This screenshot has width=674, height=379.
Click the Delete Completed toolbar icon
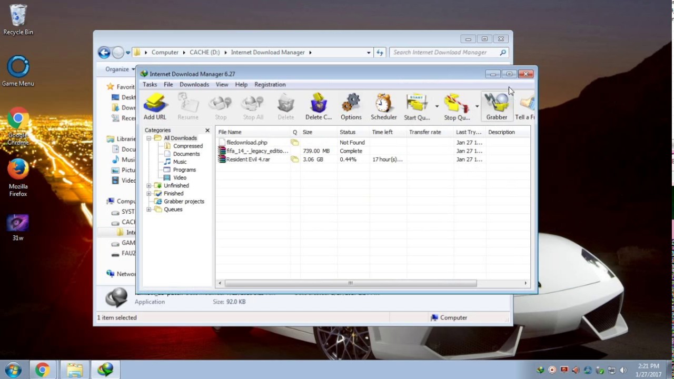coord(319,107)
